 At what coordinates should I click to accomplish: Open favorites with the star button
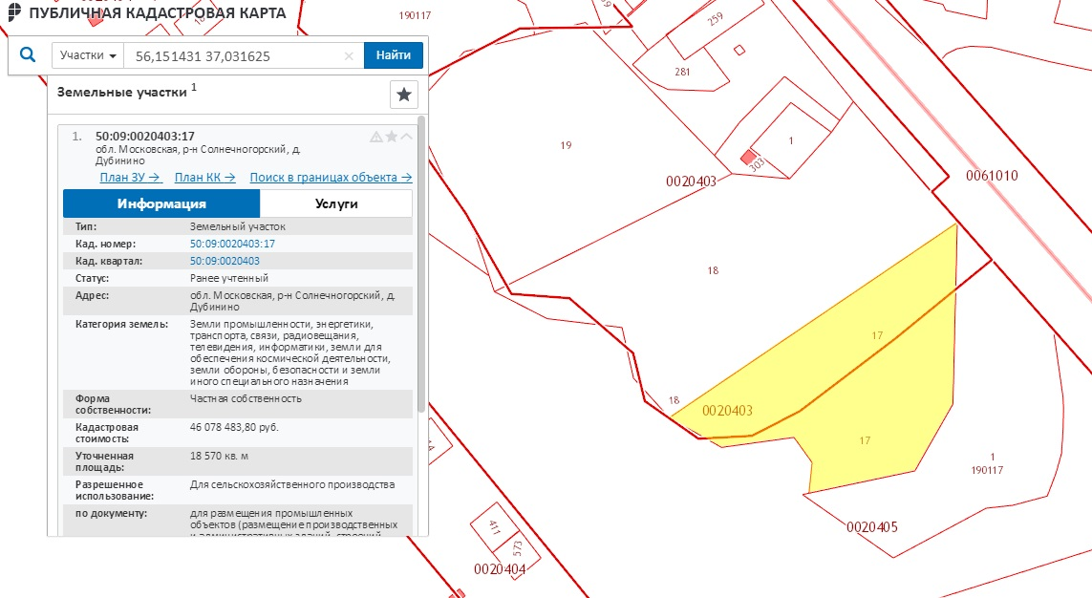(x=404, y=95)
